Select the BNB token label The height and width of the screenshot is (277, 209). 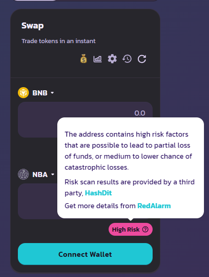pos(40,93)
